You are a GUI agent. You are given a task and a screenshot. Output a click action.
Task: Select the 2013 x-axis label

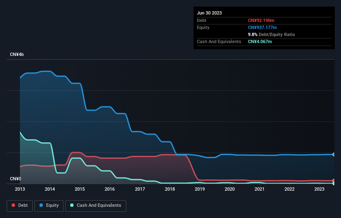pos(20,189)
